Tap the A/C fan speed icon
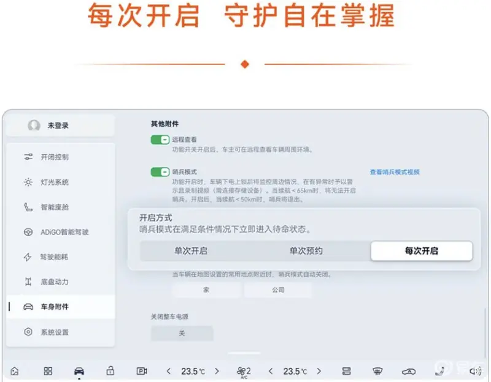Viewport: 491px width, 382px height. 244,371
